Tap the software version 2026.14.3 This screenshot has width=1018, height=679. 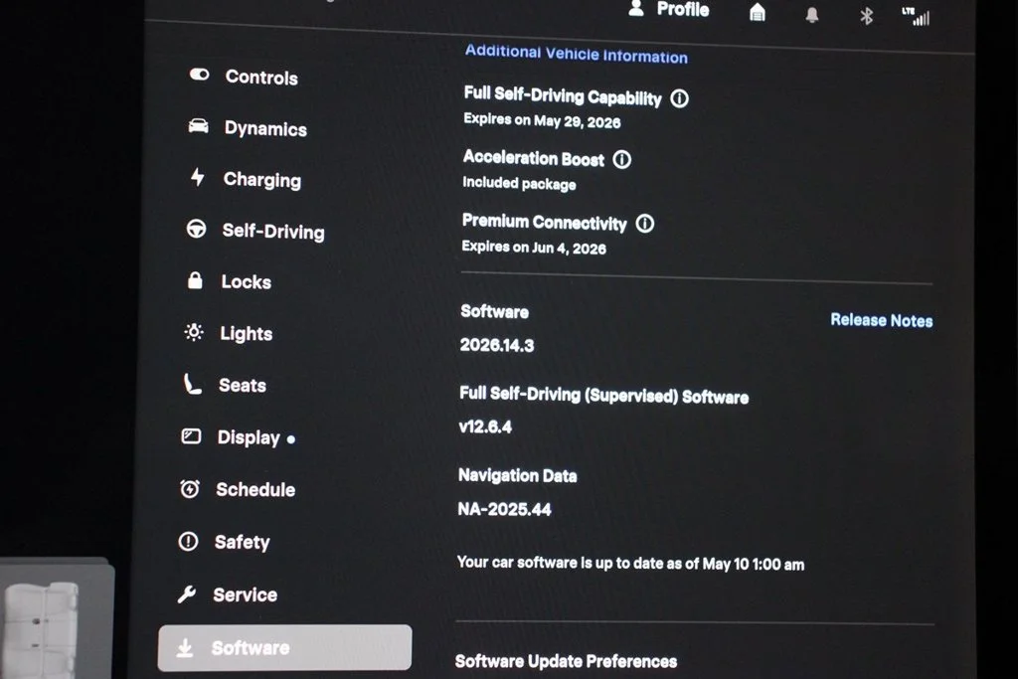click(x=497, y=345)
